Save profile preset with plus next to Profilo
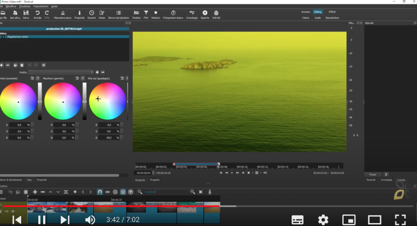Screen dimensions: 417x226 coord(97,72)
